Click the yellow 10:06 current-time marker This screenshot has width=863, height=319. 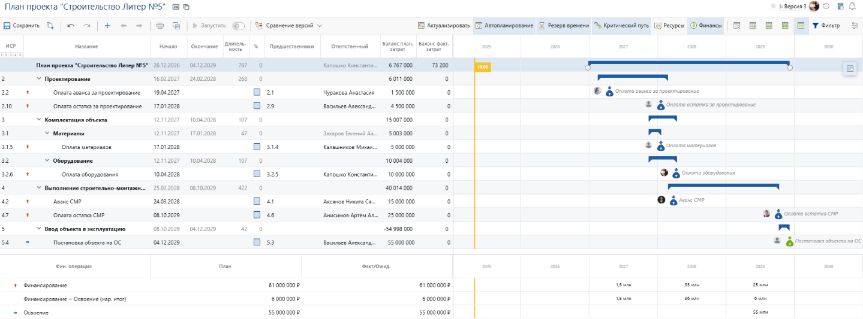(x=482, y=68)
